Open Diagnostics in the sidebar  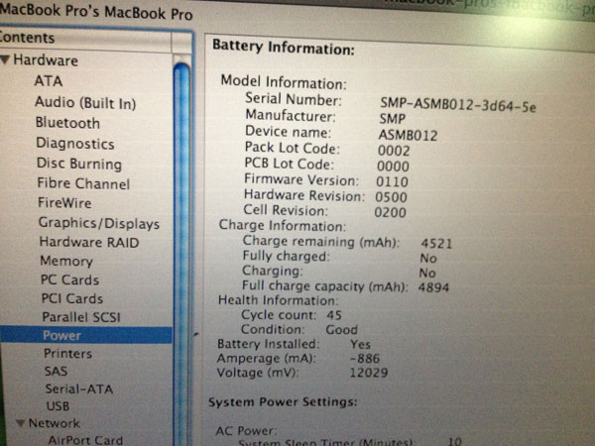tap(75, 144)
